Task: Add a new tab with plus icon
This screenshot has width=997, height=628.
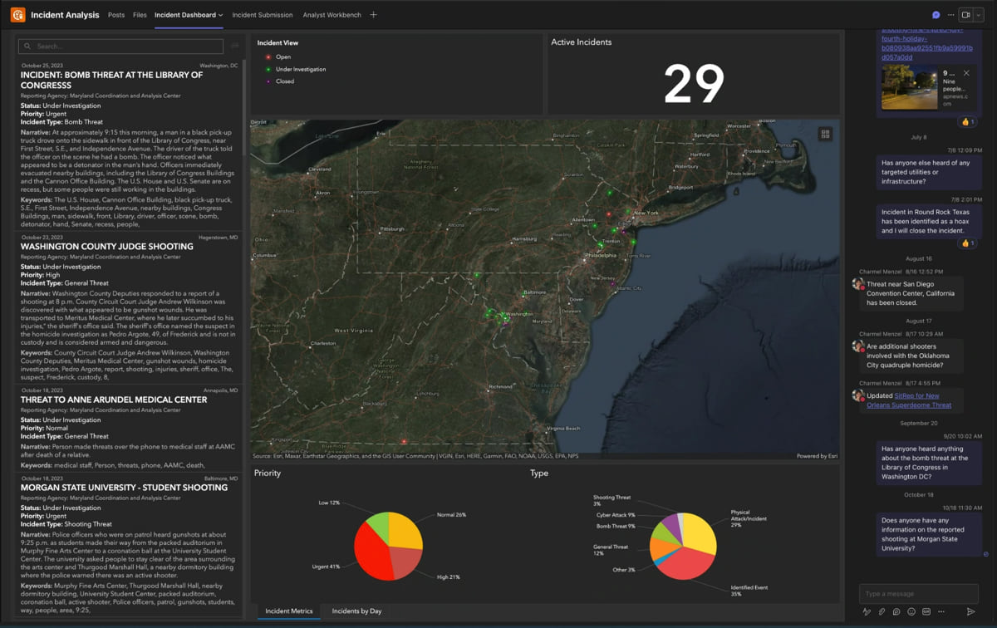Action: (x=373, y=15)
